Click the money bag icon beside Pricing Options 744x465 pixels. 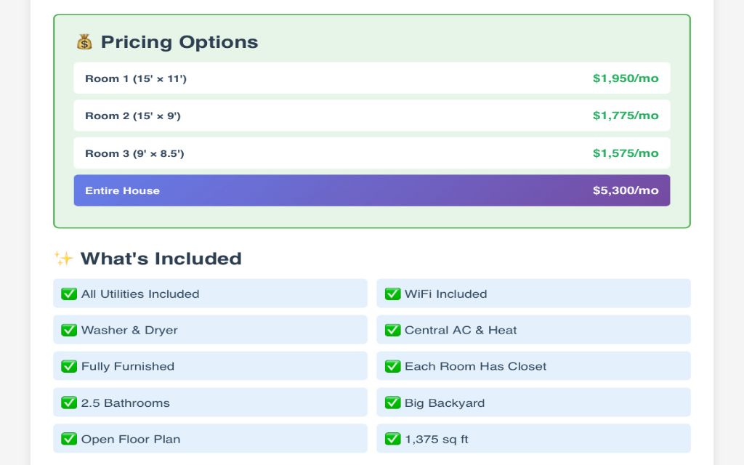click(84, 42)
